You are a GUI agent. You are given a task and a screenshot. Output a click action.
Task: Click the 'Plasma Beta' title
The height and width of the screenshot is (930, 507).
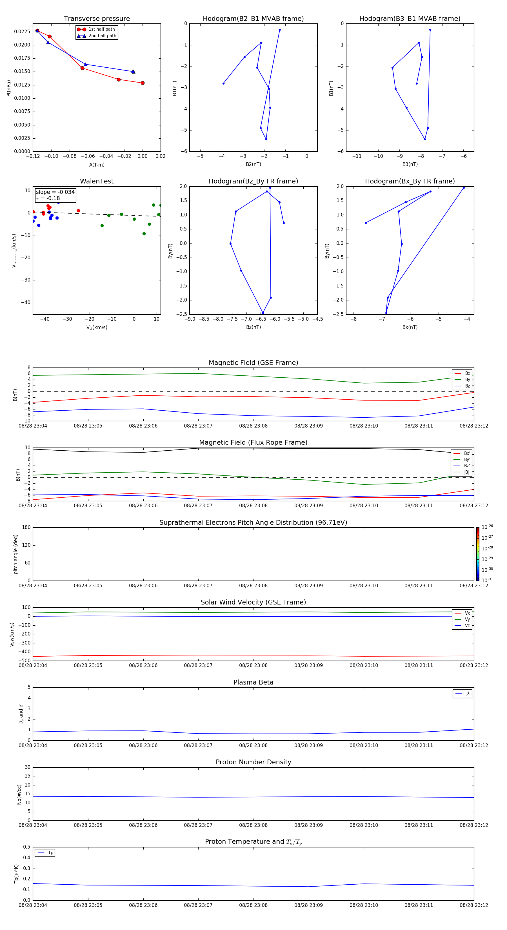(x=253, y=683)
